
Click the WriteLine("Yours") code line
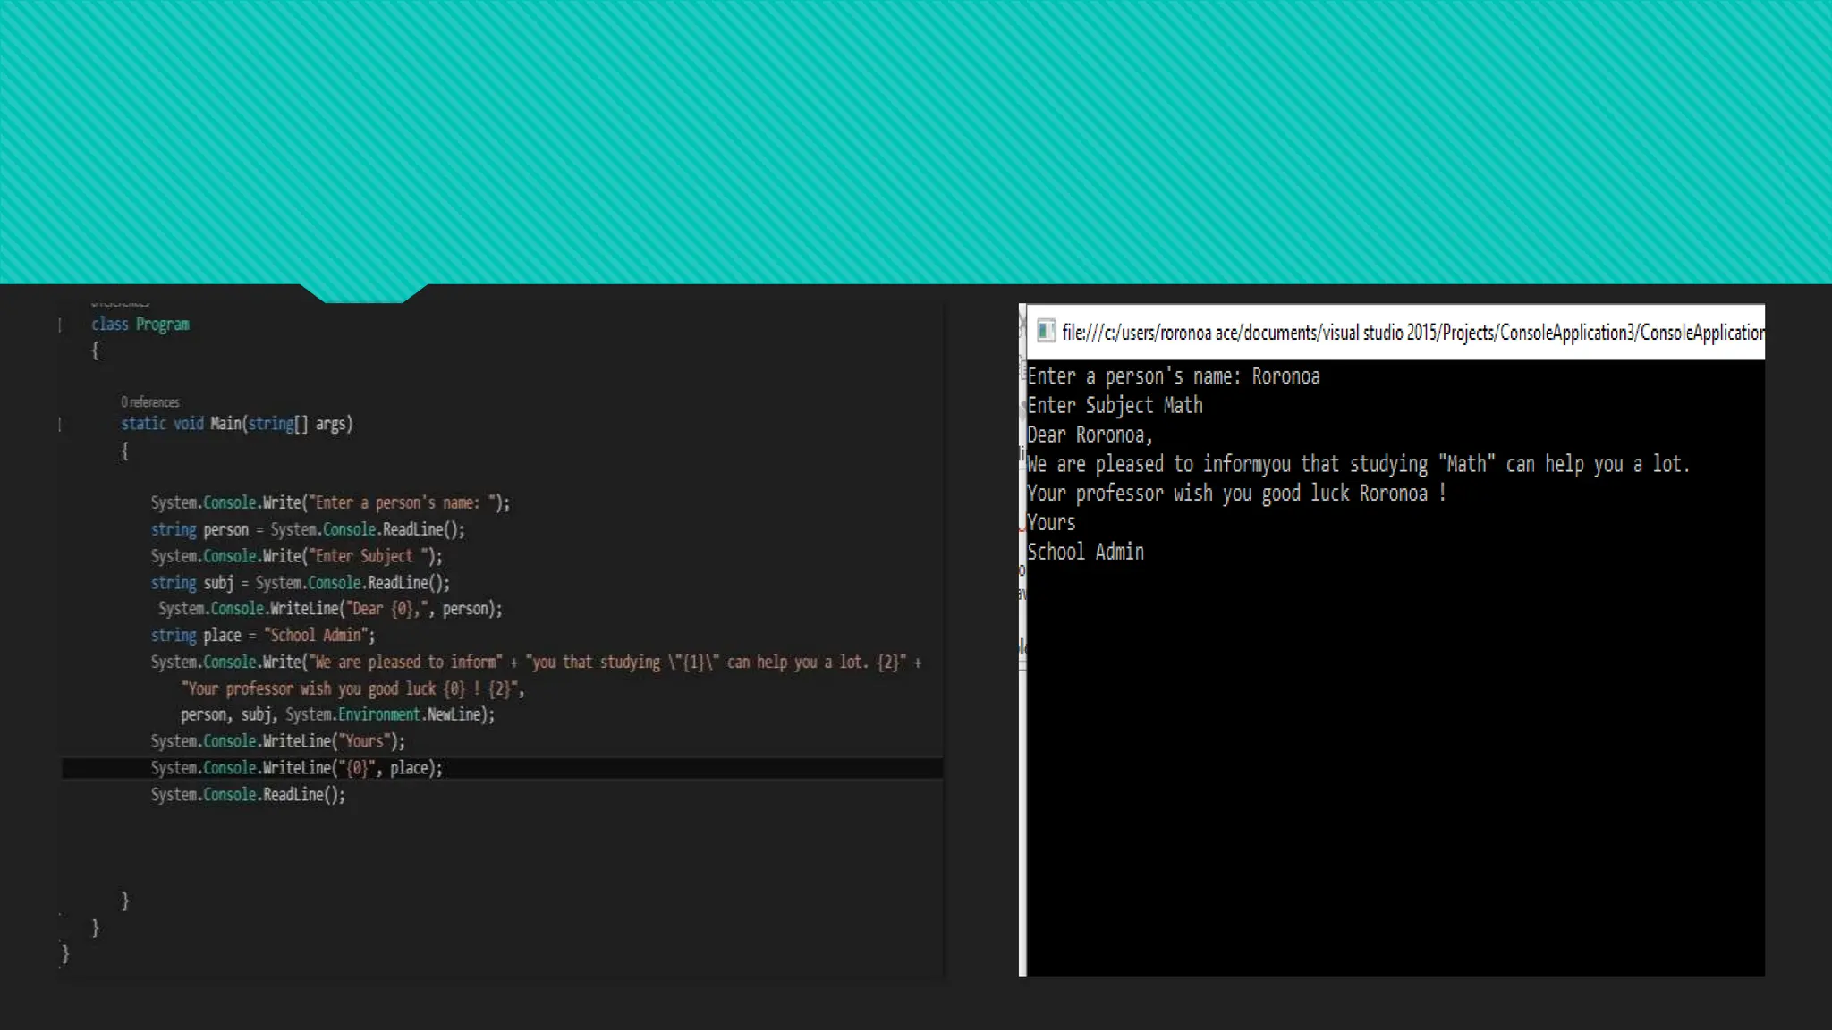tap(277, 741)
